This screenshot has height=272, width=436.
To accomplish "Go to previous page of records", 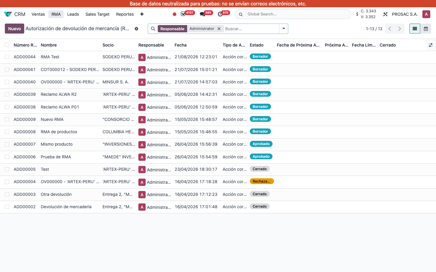I will [x=390, y=29].
